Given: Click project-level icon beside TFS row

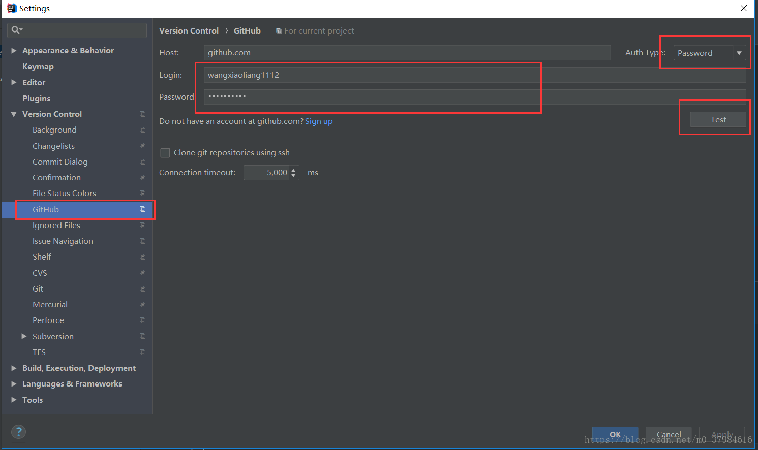Looking at the screenshot, I should tap(142, 352).
